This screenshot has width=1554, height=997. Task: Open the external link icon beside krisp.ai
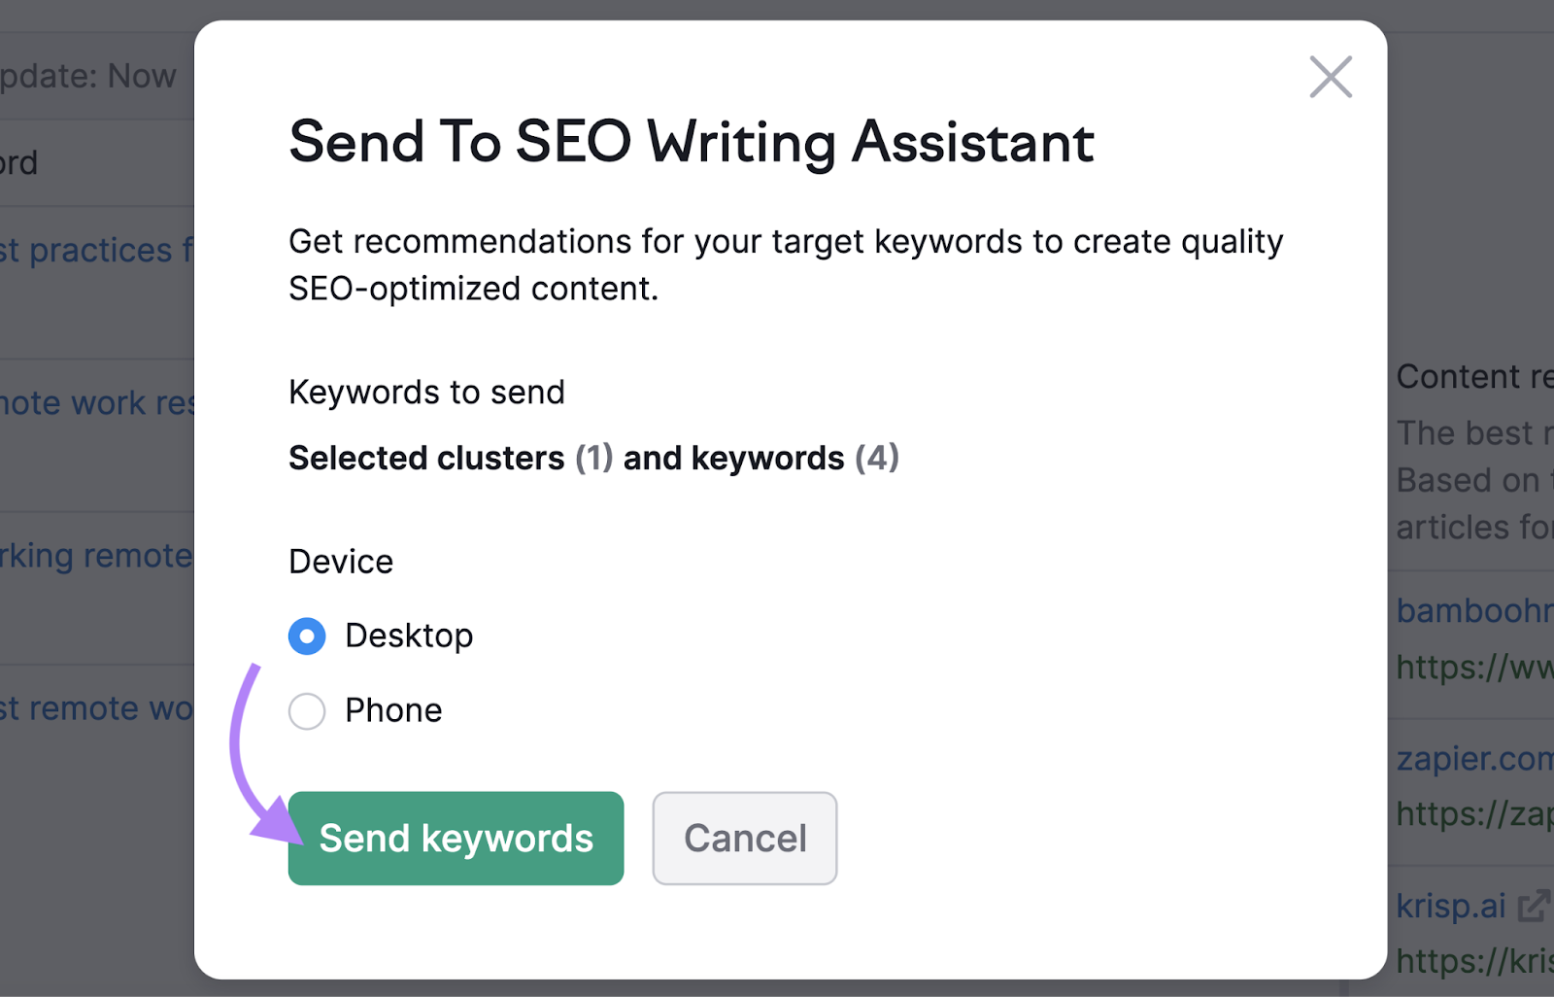(x=1533, y=906)
